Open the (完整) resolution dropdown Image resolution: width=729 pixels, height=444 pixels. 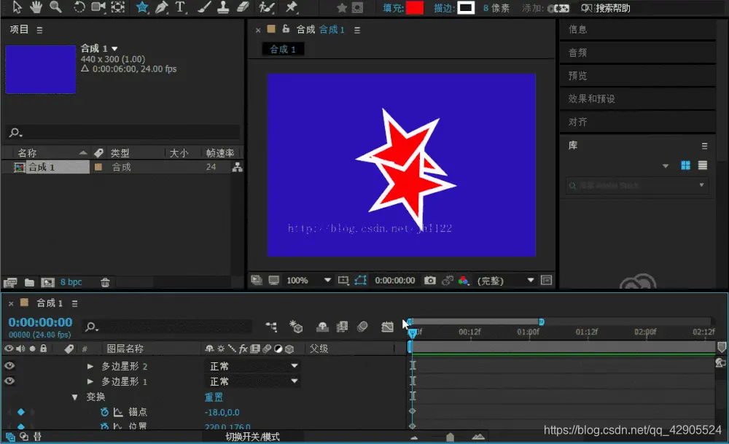[x=505, y=281]
